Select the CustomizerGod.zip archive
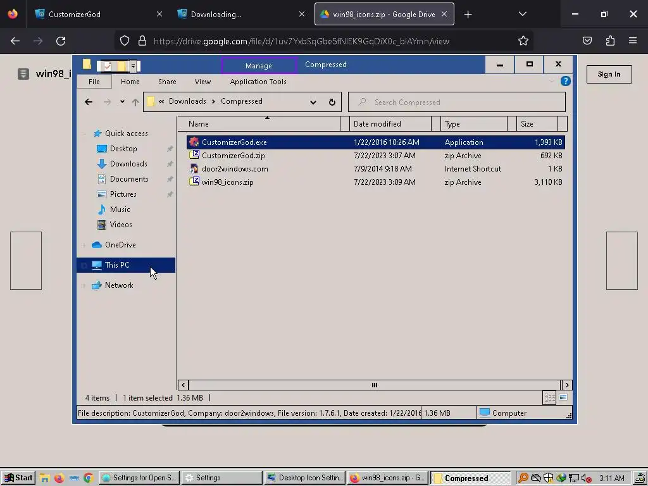648x486 pixels. [375, 156]
